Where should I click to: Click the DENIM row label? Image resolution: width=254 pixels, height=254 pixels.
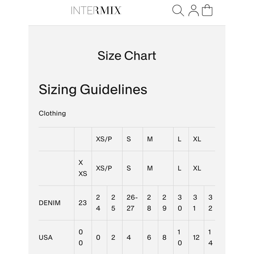50,203
